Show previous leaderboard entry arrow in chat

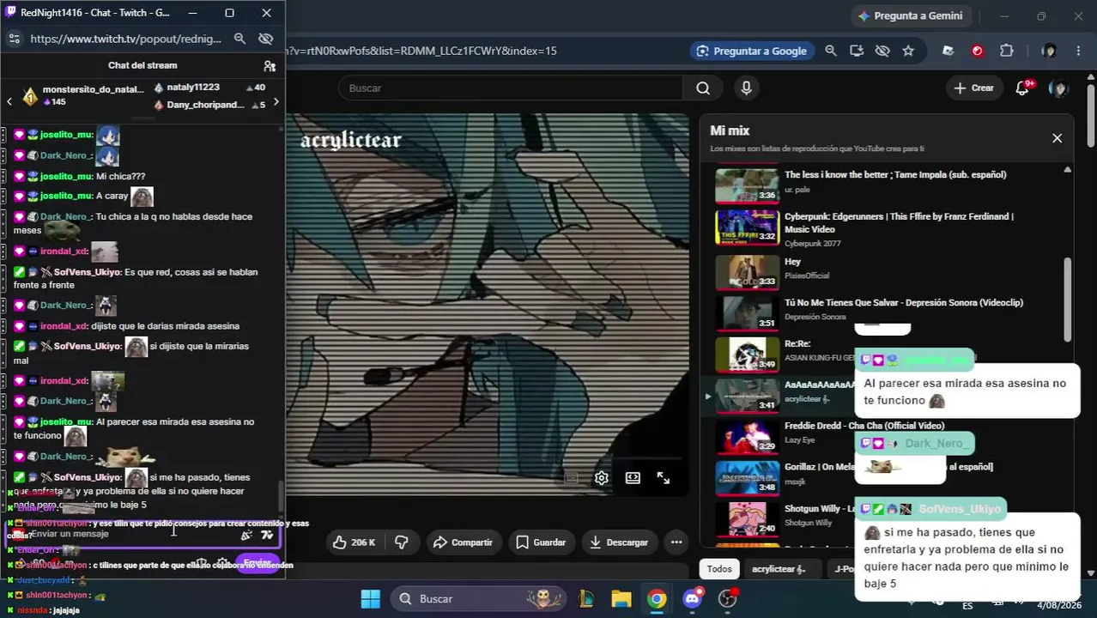tap(9, 101)
